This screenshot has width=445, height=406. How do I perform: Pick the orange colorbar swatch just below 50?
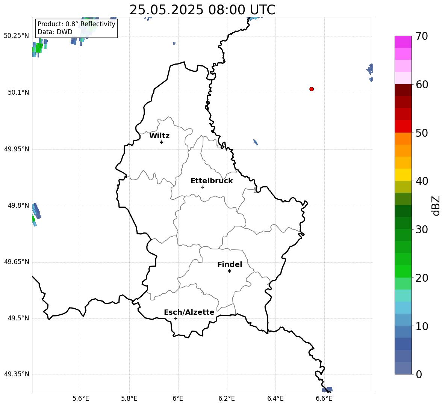coord(403,139)
